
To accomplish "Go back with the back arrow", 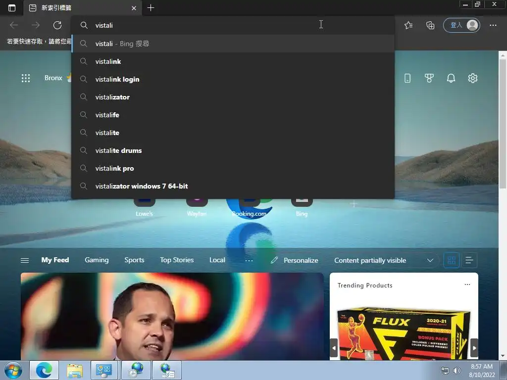I will click(14, 25).
